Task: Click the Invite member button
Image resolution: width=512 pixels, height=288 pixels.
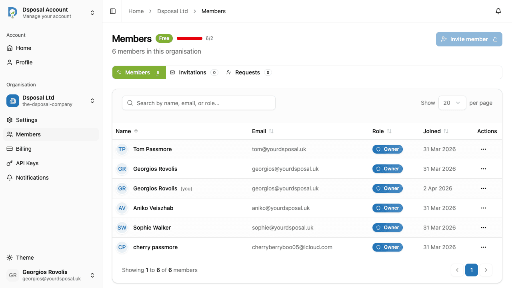Action: coord(469,39)
